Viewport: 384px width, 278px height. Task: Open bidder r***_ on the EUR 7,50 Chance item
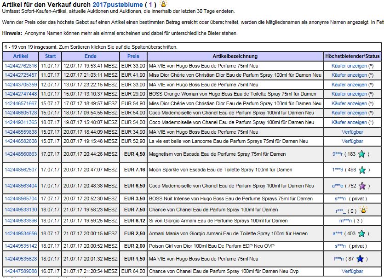coord(341,211)
